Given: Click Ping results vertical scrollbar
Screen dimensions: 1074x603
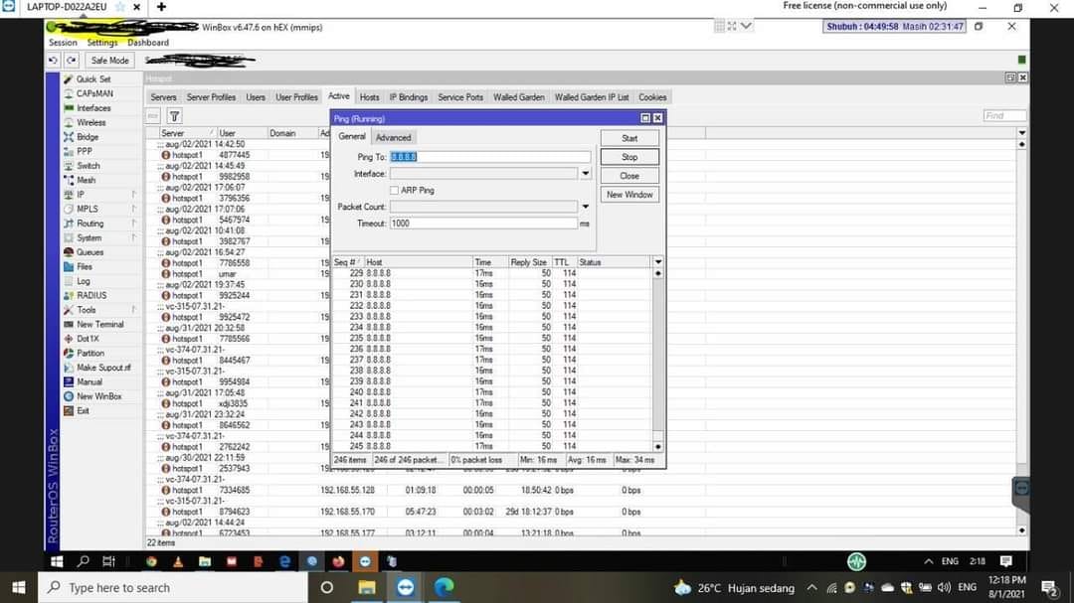Looking at the screenshot, I should click(658, 360).
